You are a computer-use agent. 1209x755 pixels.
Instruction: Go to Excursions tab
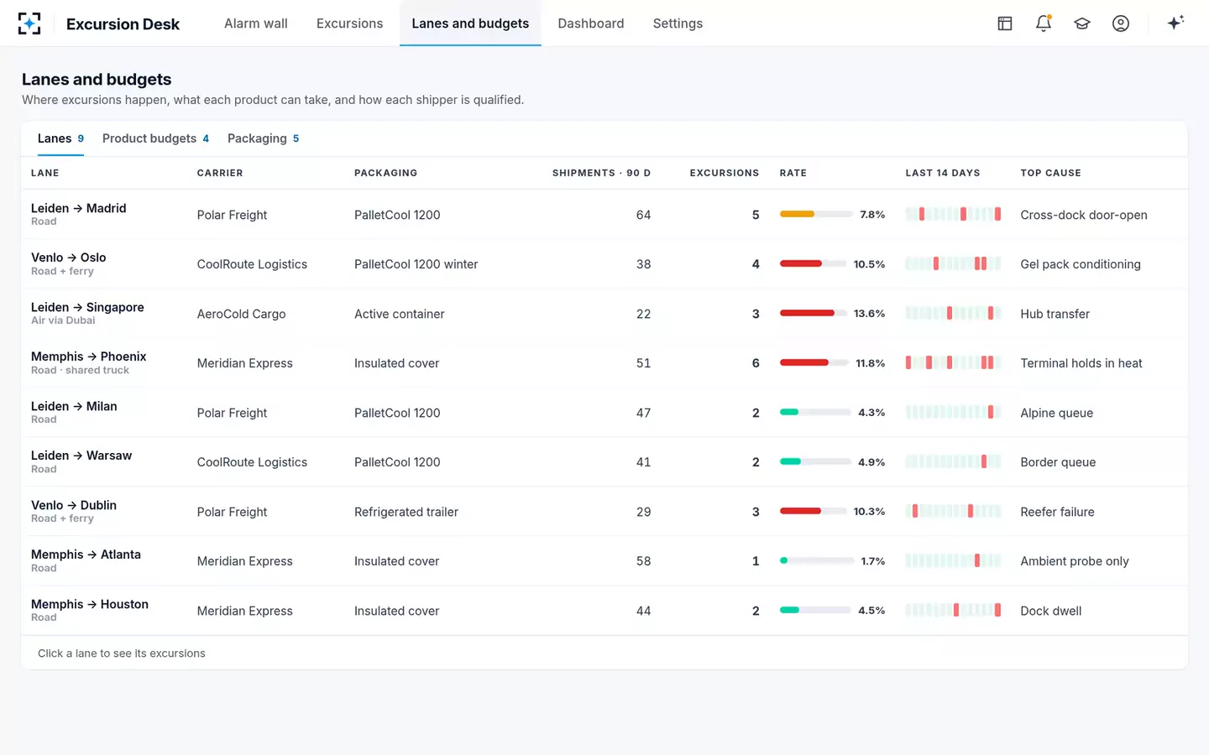[349, 23]
